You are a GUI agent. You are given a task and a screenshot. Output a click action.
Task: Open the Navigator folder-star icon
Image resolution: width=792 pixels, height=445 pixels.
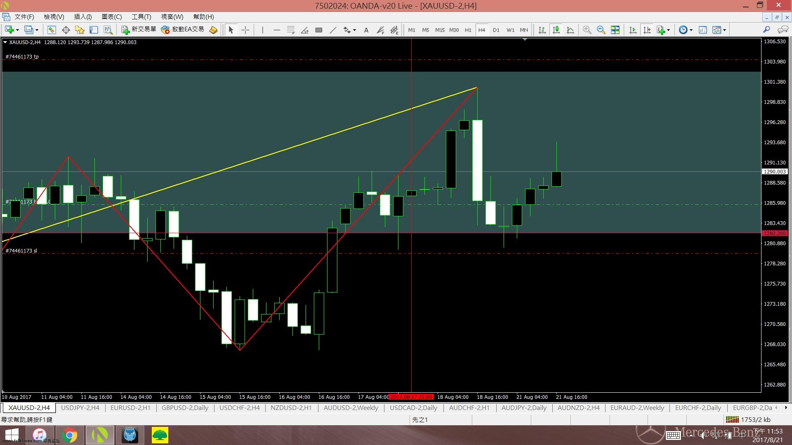click(80, 30)
